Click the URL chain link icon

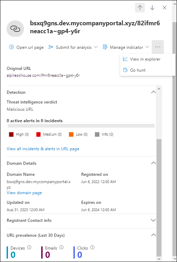pos(15,29)
